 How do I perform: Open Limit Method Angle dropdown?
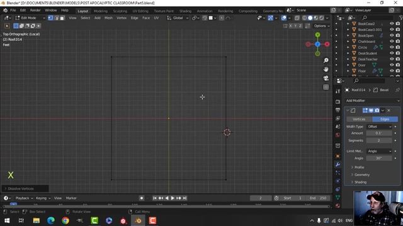click(x=379, y=151)
